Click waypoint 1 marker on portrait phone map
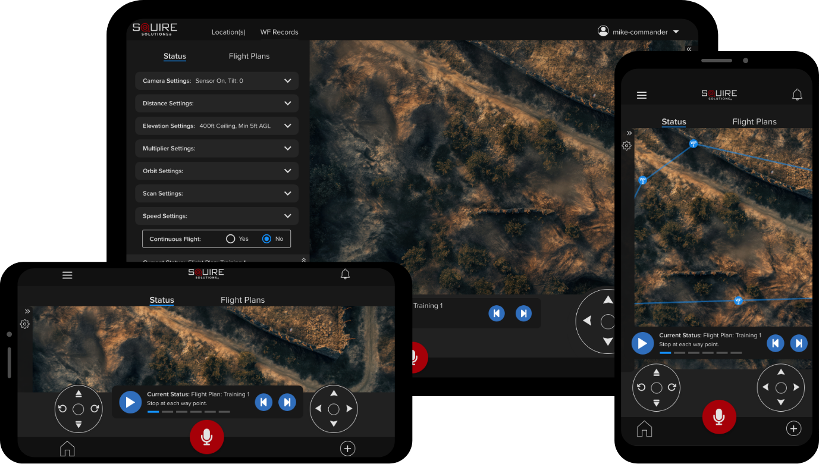819x464 pixels. point(693,143)
